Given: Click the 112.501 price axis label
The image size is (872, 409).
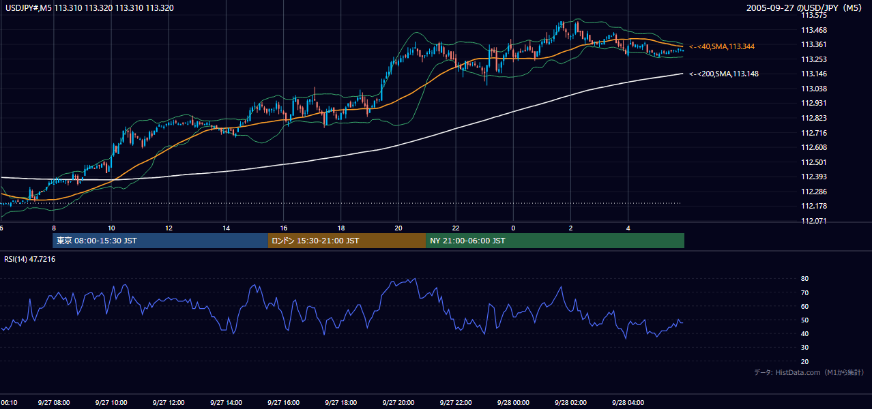Looking at the screenshot, I should [x=814, y=162].
